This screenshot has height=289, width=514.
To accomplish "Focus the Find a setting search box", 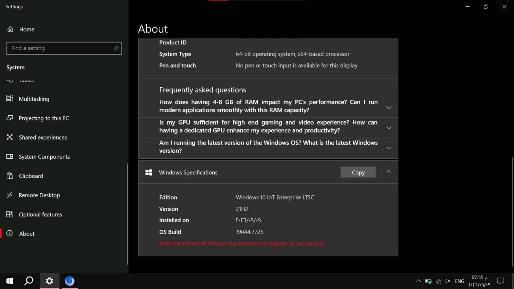I will click(64, 48).
